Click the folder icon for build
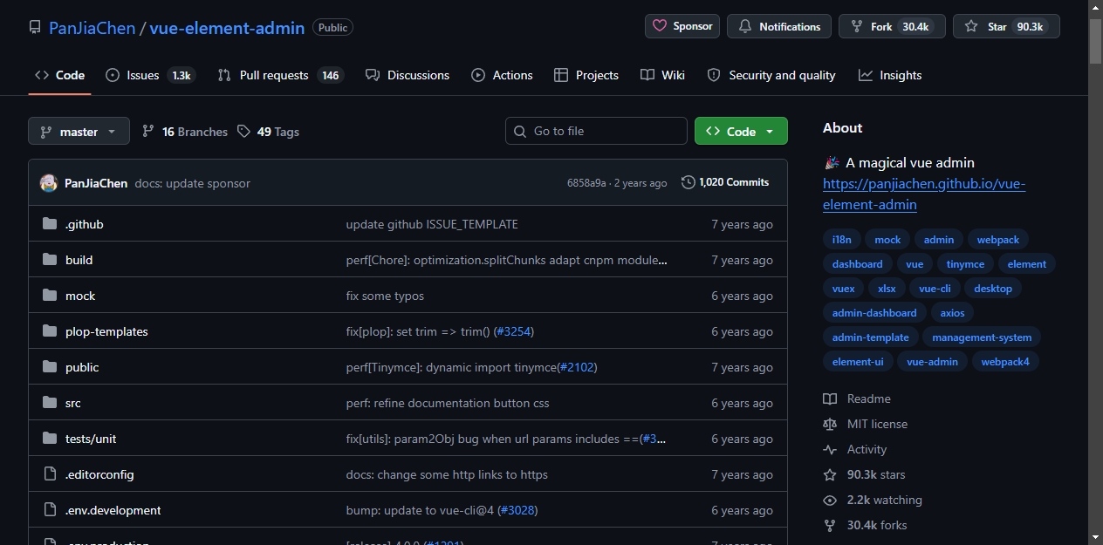Viewport: 1103px width, 545px height. (x=50, y=260)
